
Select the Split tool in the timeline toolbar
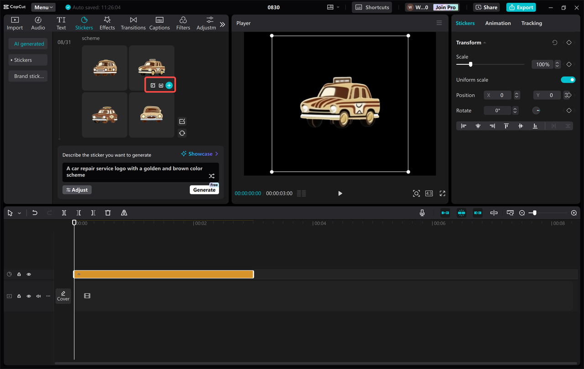[x=64, y=212]
